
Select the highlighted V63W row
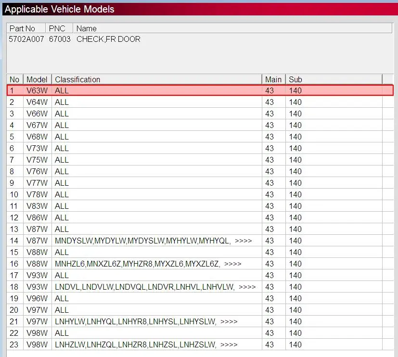click(200, 90)
